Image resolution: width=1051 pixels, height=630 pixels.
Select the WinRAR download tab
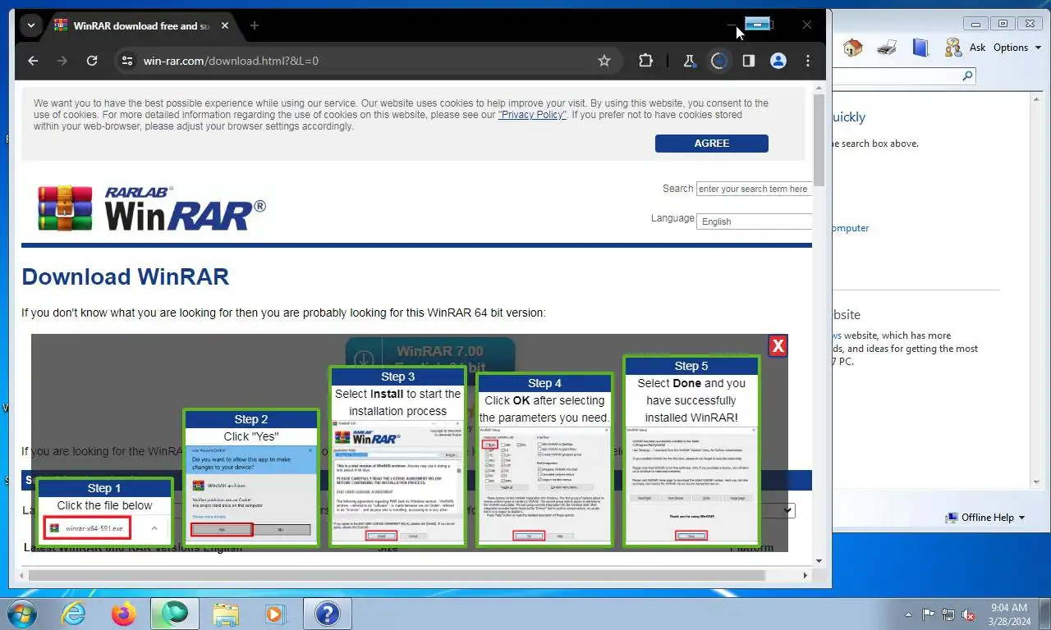tap(131, 25)
